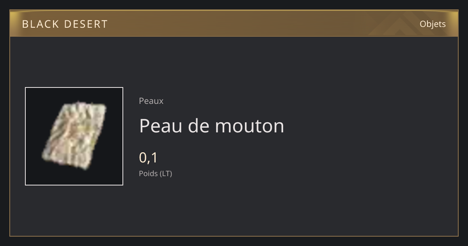
Task: Click the Poids (LT) label
Action: pos(155,173)
